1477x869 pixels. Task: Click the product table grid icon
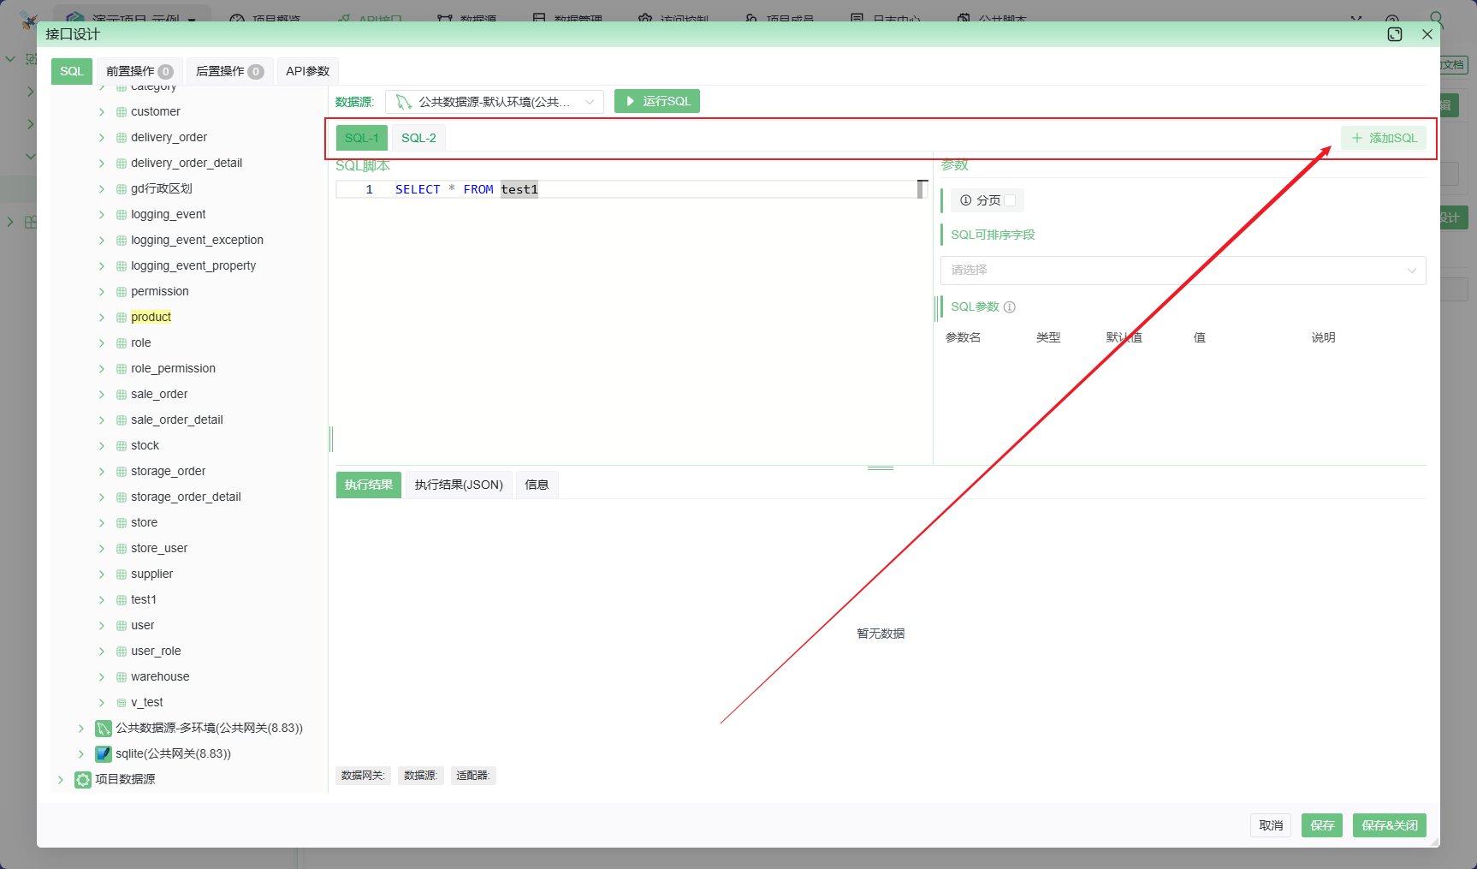(122, 318)
